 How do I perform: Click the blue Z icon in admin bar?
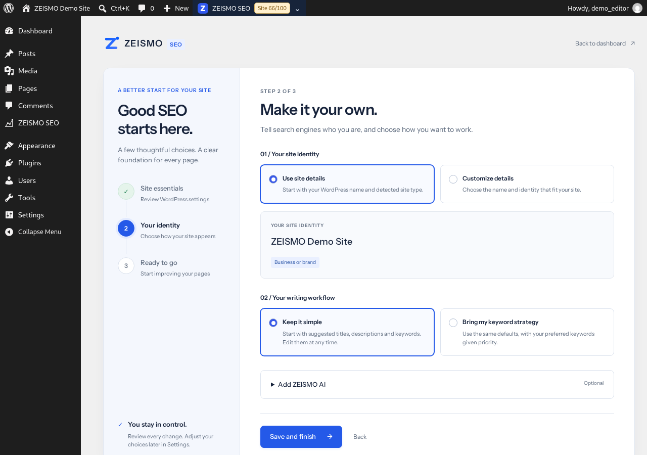203,8
